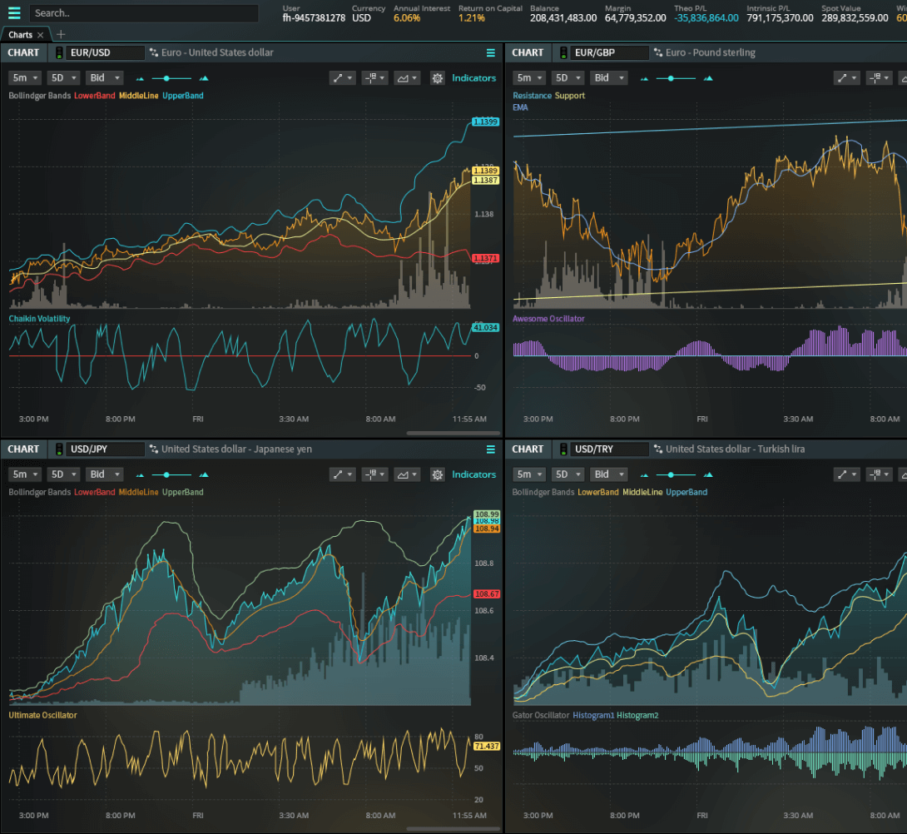The image size is (907, 834).
Task: Click the Search input field
Action: [143, 12]
